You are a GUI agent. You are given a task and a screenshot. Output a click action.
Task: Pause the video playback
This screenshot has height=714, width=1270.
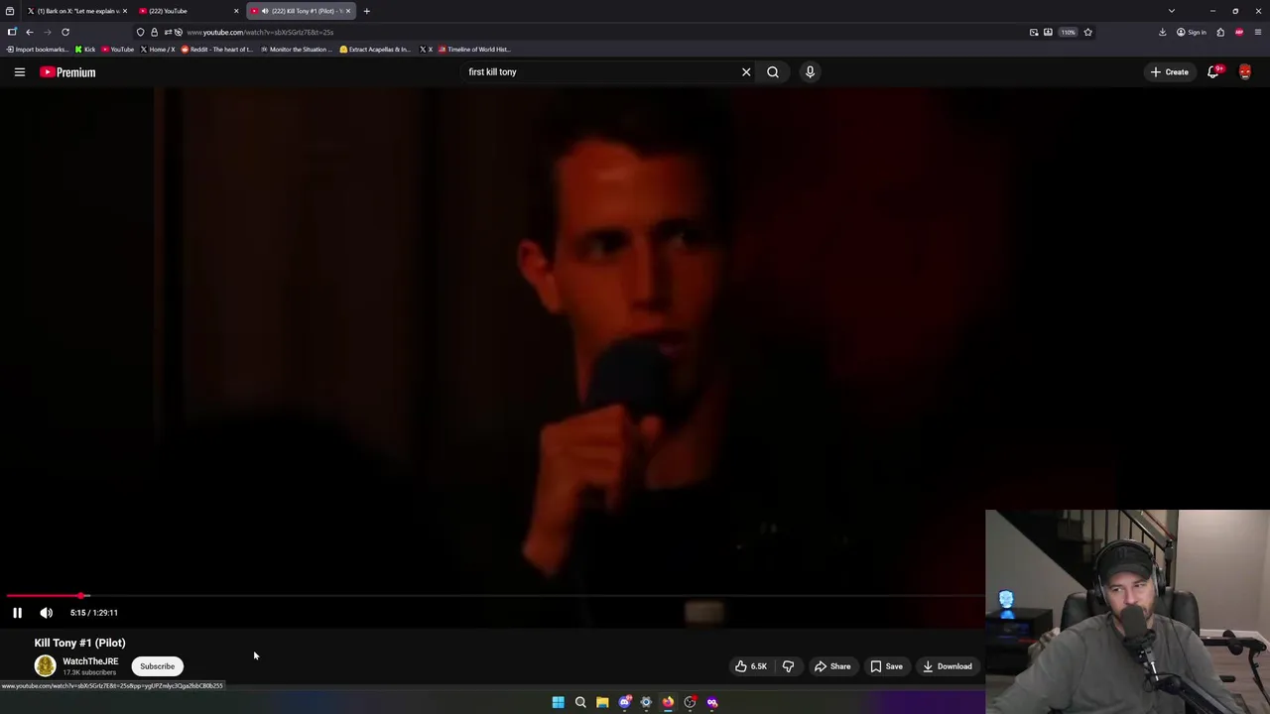click(17, 613)
